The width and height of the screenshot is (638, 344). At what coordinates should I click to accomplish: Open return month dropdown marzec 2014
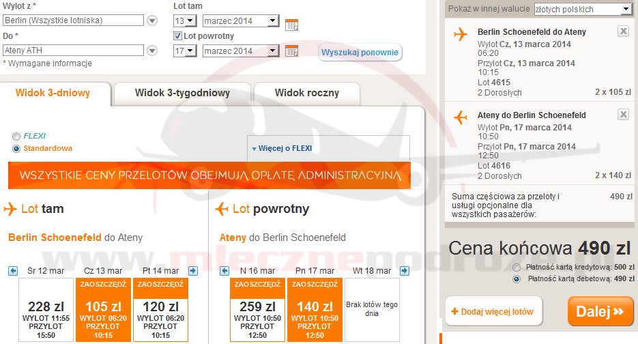tap(241, 51)
